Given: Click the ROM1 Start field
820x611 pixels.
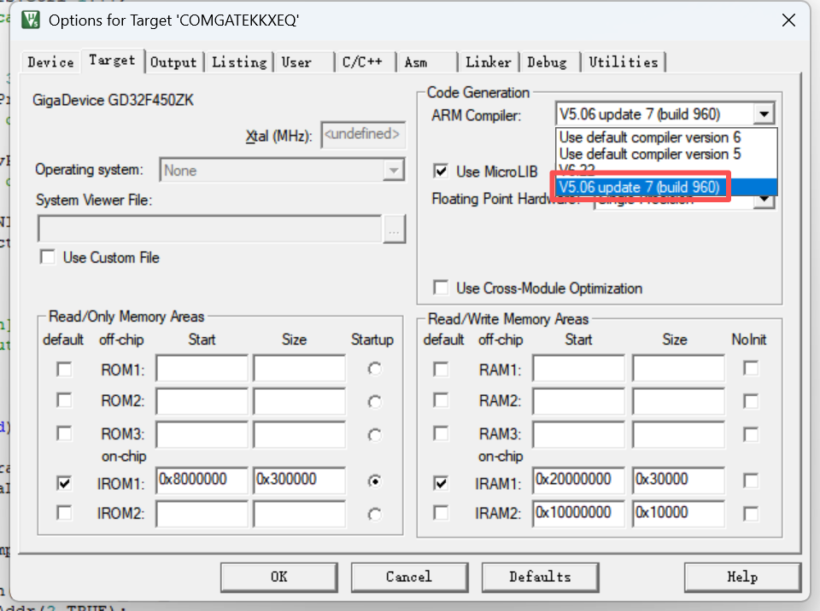Looking at the screenshot, I should pos(202,369).
